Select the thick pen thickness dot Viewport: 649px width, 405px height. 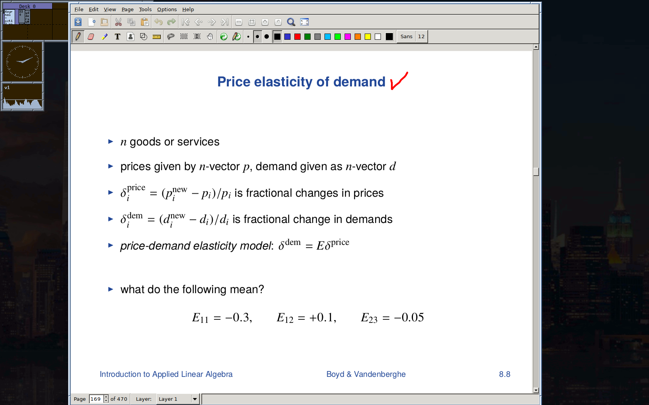point(267,37)
